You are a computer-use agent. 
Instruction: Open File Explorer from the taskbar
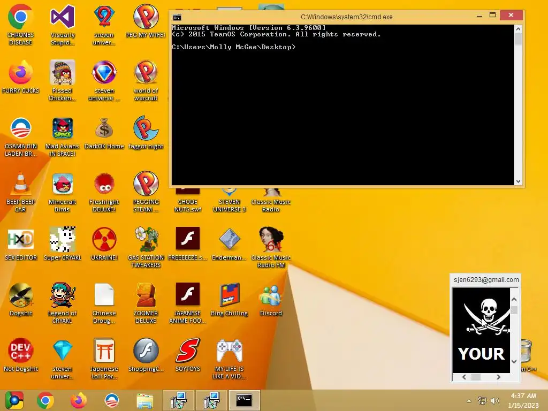click(144, 401)
